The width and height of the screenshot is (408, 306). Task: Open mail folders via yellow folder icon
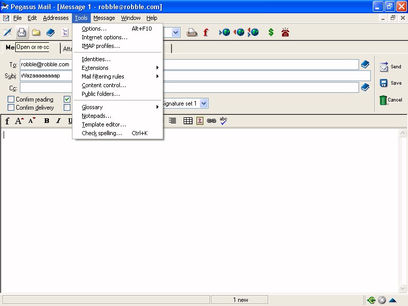[36, 32]
